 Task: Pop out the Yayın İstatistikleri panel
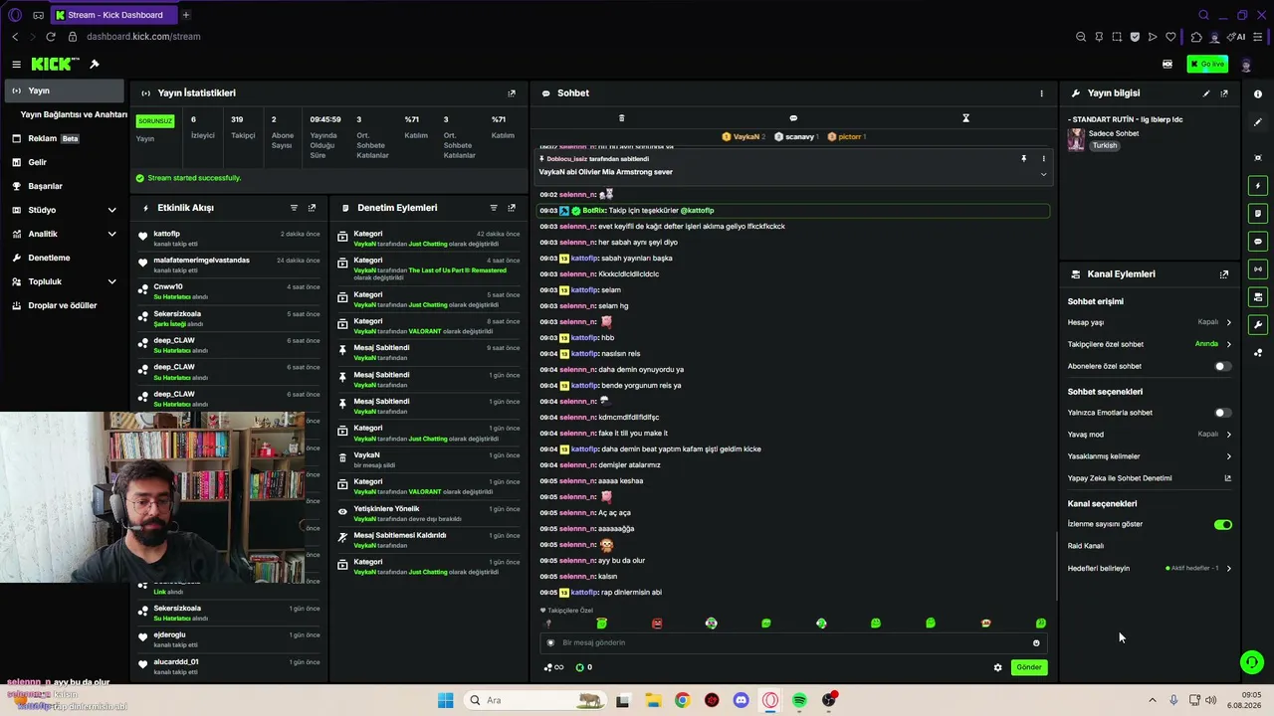[x=512, y=93]
